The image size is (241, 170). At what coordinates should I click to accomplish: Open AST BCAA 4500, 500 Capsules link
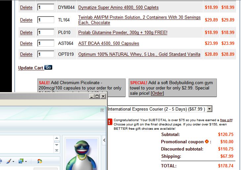(108, 44)
